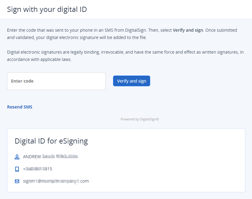This screenshot has width=252, height=199.
Task: Click the email envelope icon
Action: pos(17,181)
